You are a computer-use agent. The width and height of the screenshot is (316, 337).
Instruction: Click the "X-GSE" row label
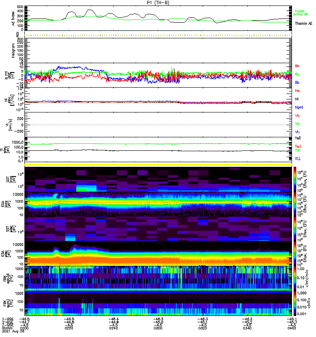pyautogui.click(x=8, y=319)
